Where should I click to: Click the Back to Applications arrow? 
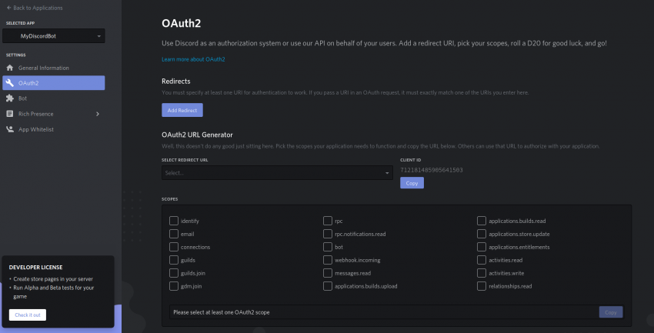8,8
